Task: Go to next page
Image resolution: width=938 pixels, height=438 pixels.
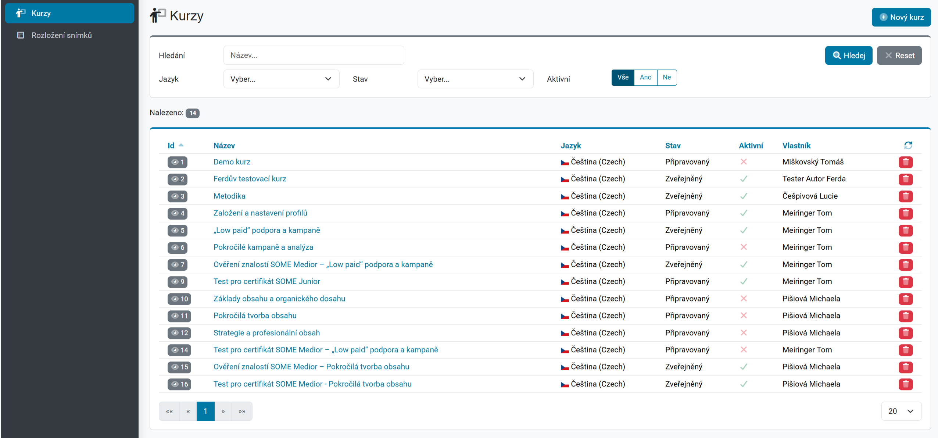Action: tap(223, 411)
